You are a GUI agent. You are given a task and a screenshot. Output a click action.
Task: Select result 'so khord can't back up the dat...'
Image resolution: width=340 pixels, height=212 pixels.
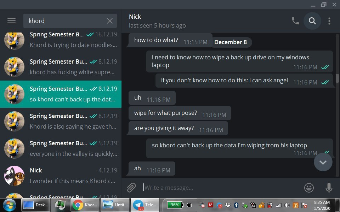click(x=61, y=94)
